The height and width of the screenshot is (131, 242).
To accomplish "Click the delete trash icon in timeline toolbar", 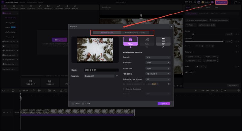I will click(x=13, y=91).
